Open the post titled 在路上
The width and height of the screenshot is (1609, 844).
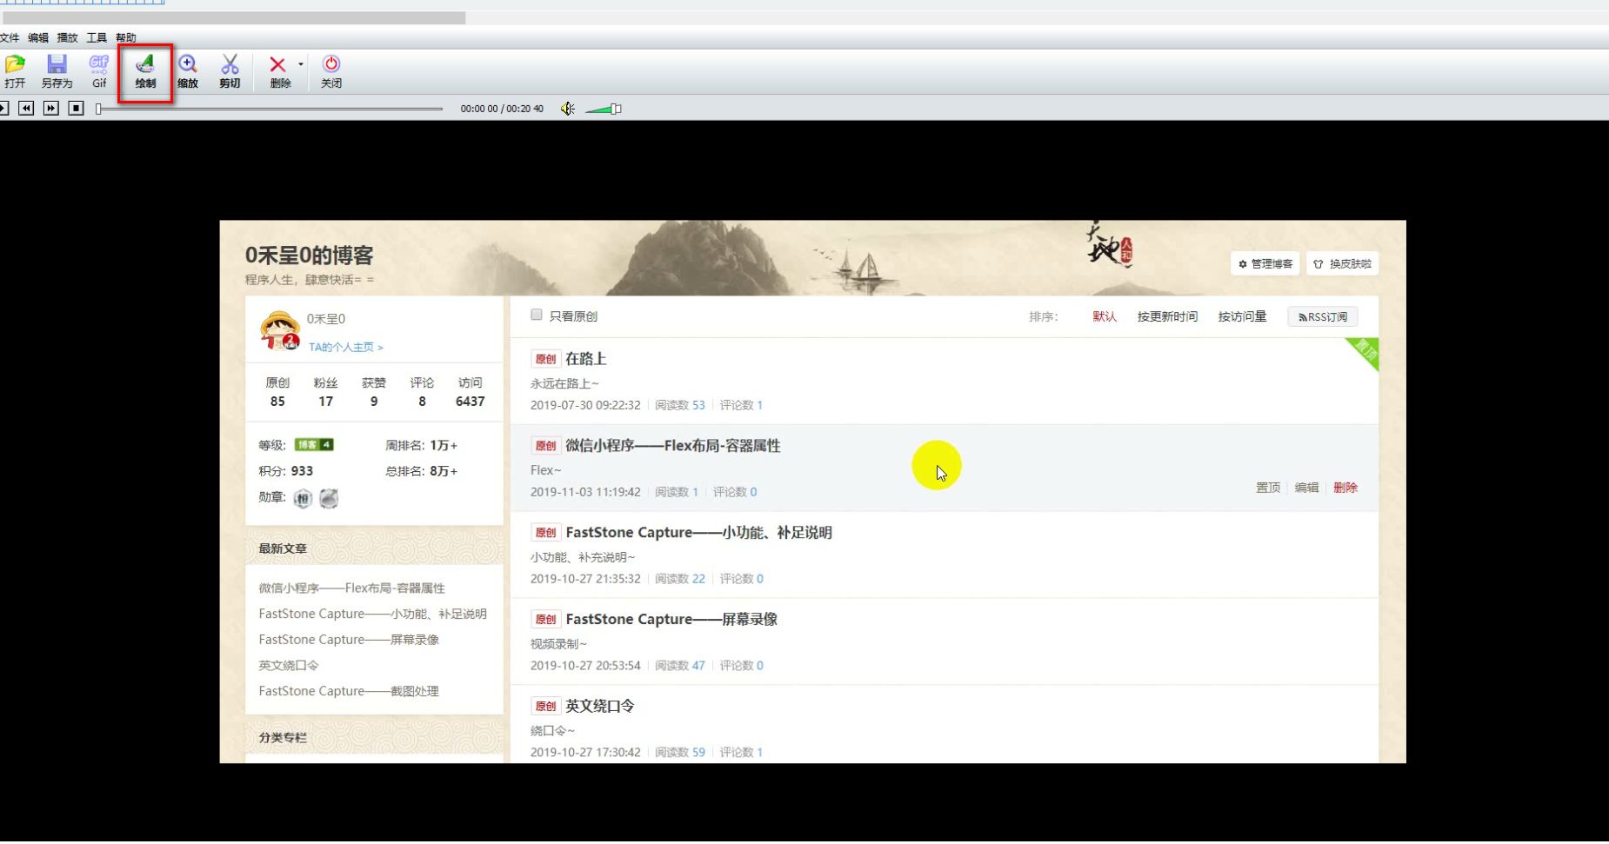tap(586, 358)
